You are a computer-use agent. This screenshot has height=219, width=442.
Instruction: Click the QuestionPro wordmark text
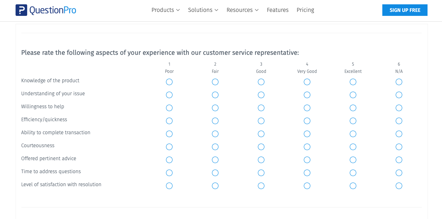53,10
